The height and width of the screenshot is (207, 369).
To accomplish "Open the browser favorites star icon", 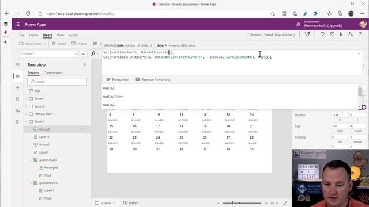I will (329, 14).
